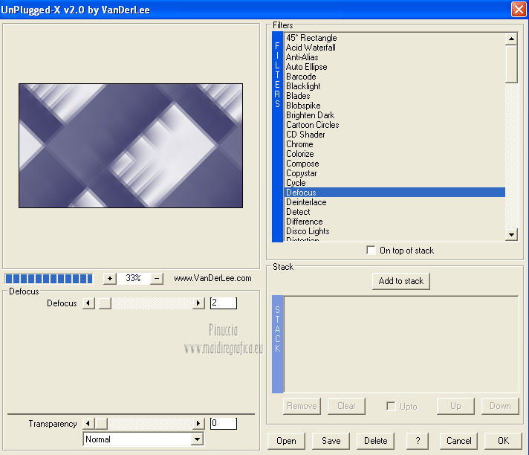The image size is (529, 455).
Task: Click the question mark help button
Action: 418,441
